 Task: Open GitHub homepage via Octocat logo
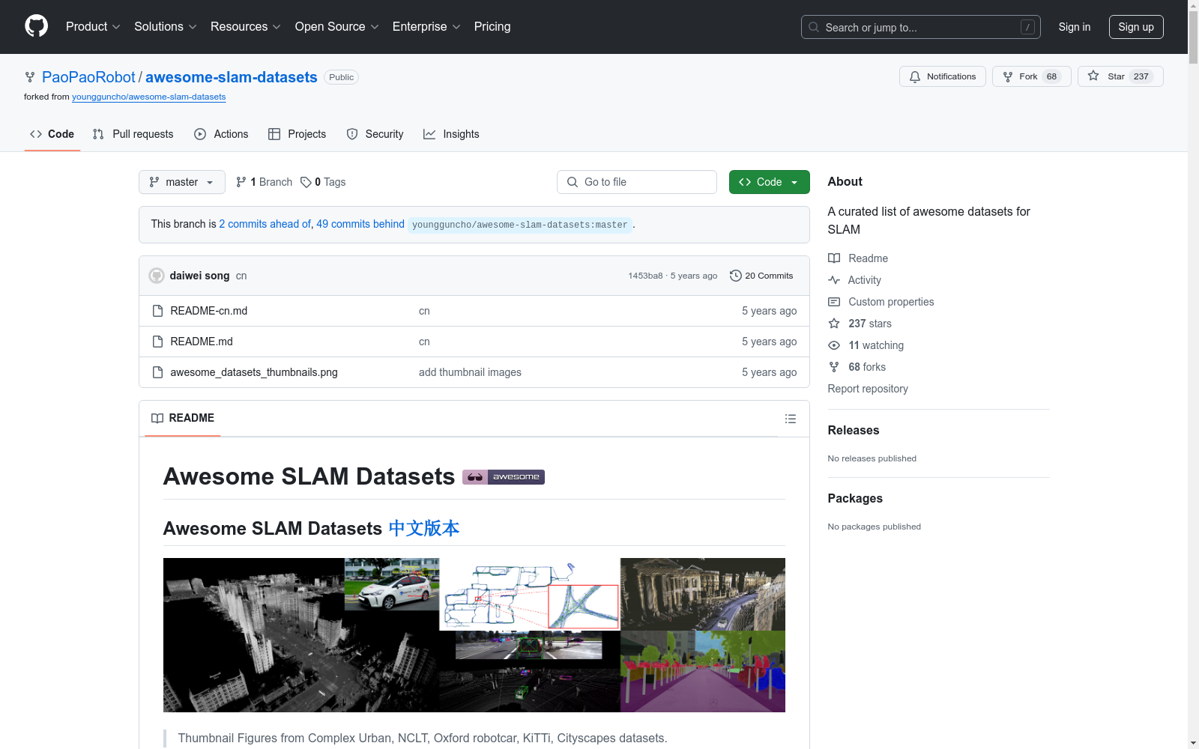[x=36, y=26]
